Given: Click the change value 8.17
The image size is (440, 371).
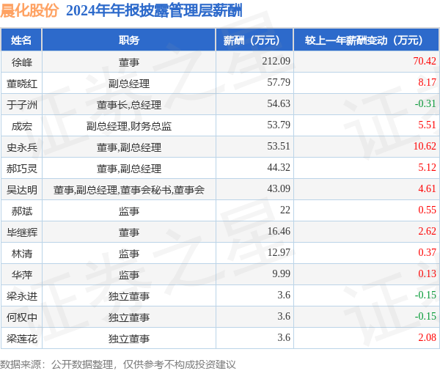Looking at the screenshot, I should (427, 82).
